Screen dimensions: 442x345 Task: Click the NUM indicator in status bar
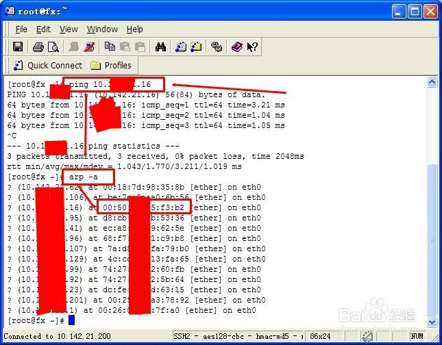417,336
